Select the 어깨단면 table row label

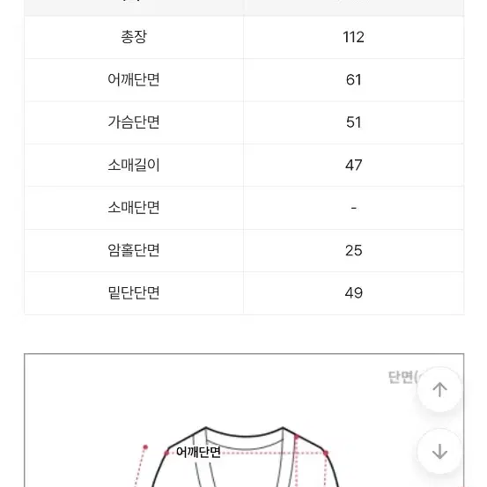(134, 79)
